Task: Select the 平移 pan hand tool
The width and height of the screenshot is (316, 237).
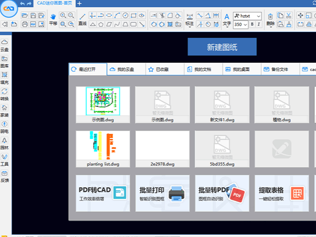Action: [53, 20]
